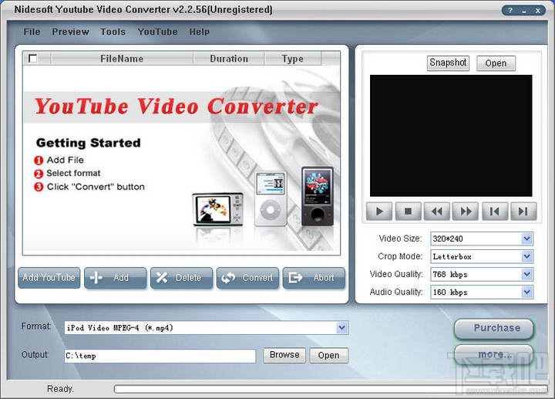The width and height of the screenshot is (555, 399).
Task: Jump to the previous track in the preview
Action: [495, 211]
